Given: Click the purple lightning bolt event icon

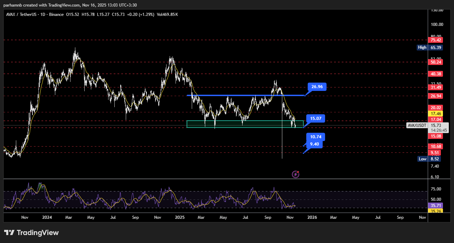Looking at the screenshot, I should 295,174.
